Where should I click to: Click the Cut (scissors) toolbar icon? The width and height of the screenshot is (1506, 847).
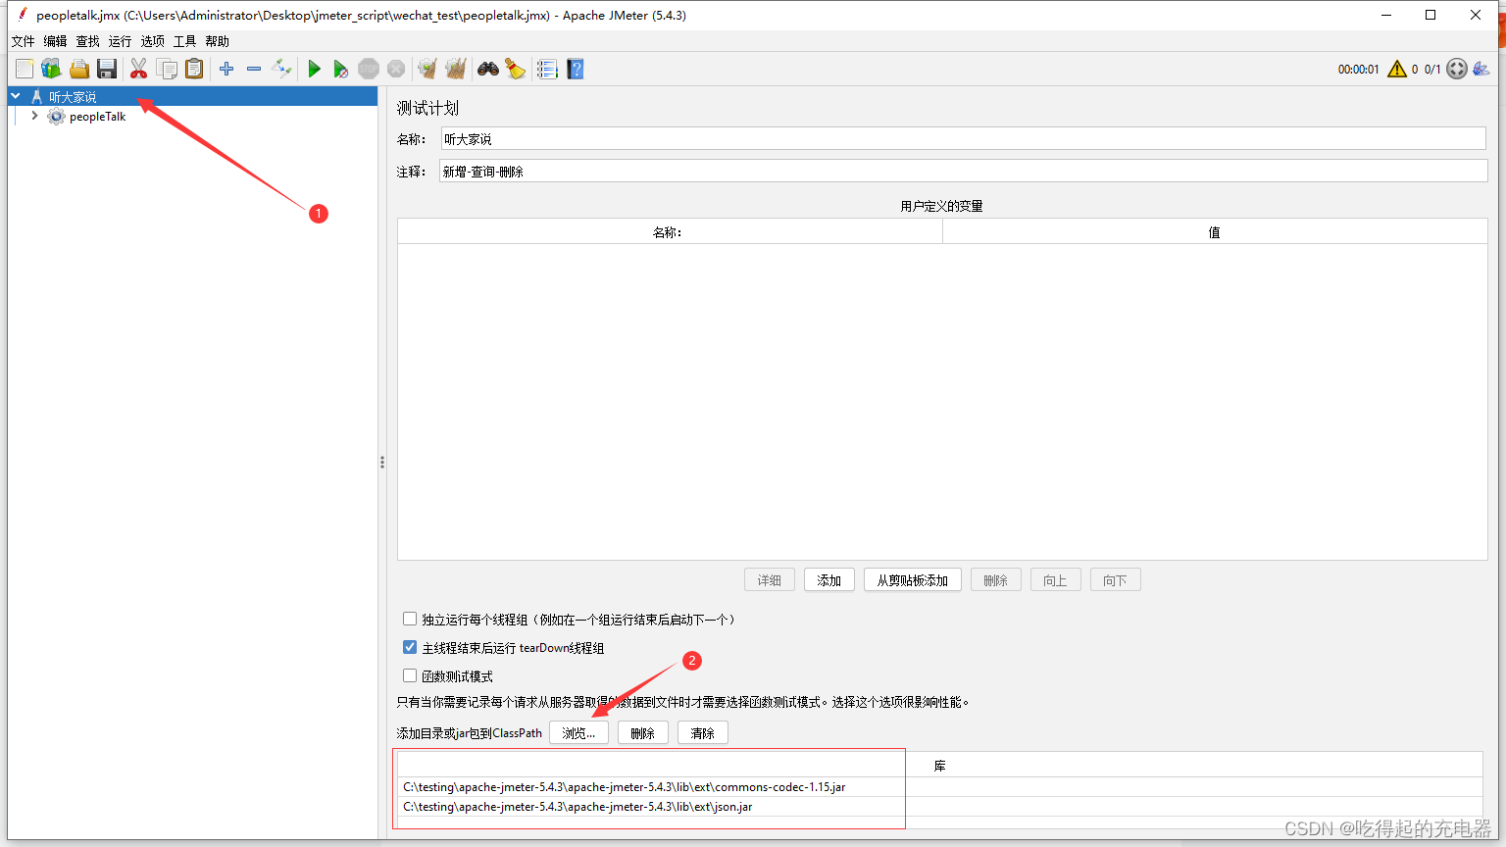click(139, 69)
